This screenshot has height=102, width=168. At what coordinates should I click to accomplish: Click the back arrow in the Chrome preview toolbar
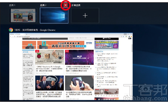11,36
